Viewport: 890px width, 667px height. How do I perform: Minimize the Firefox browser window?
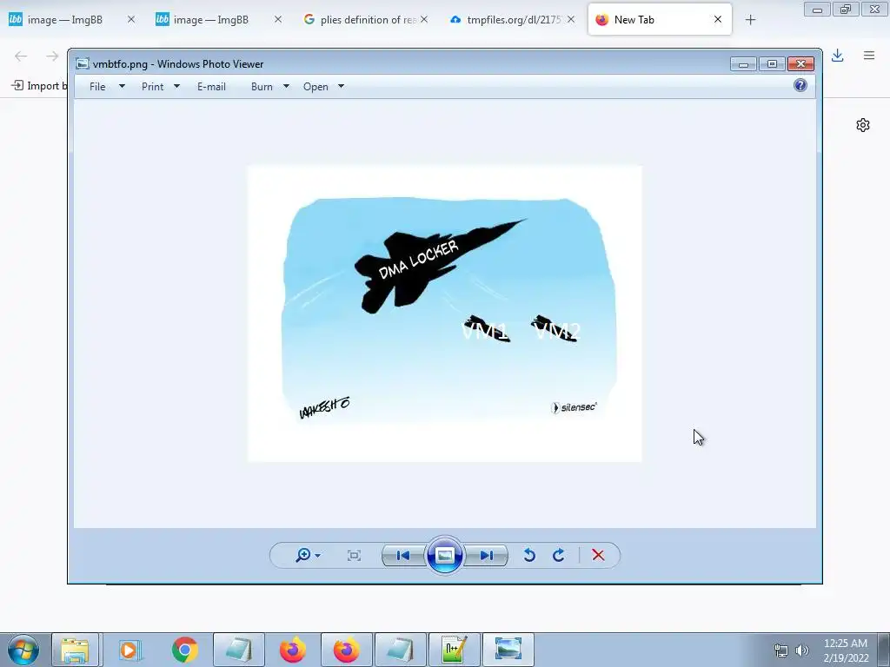pos(817,9)
